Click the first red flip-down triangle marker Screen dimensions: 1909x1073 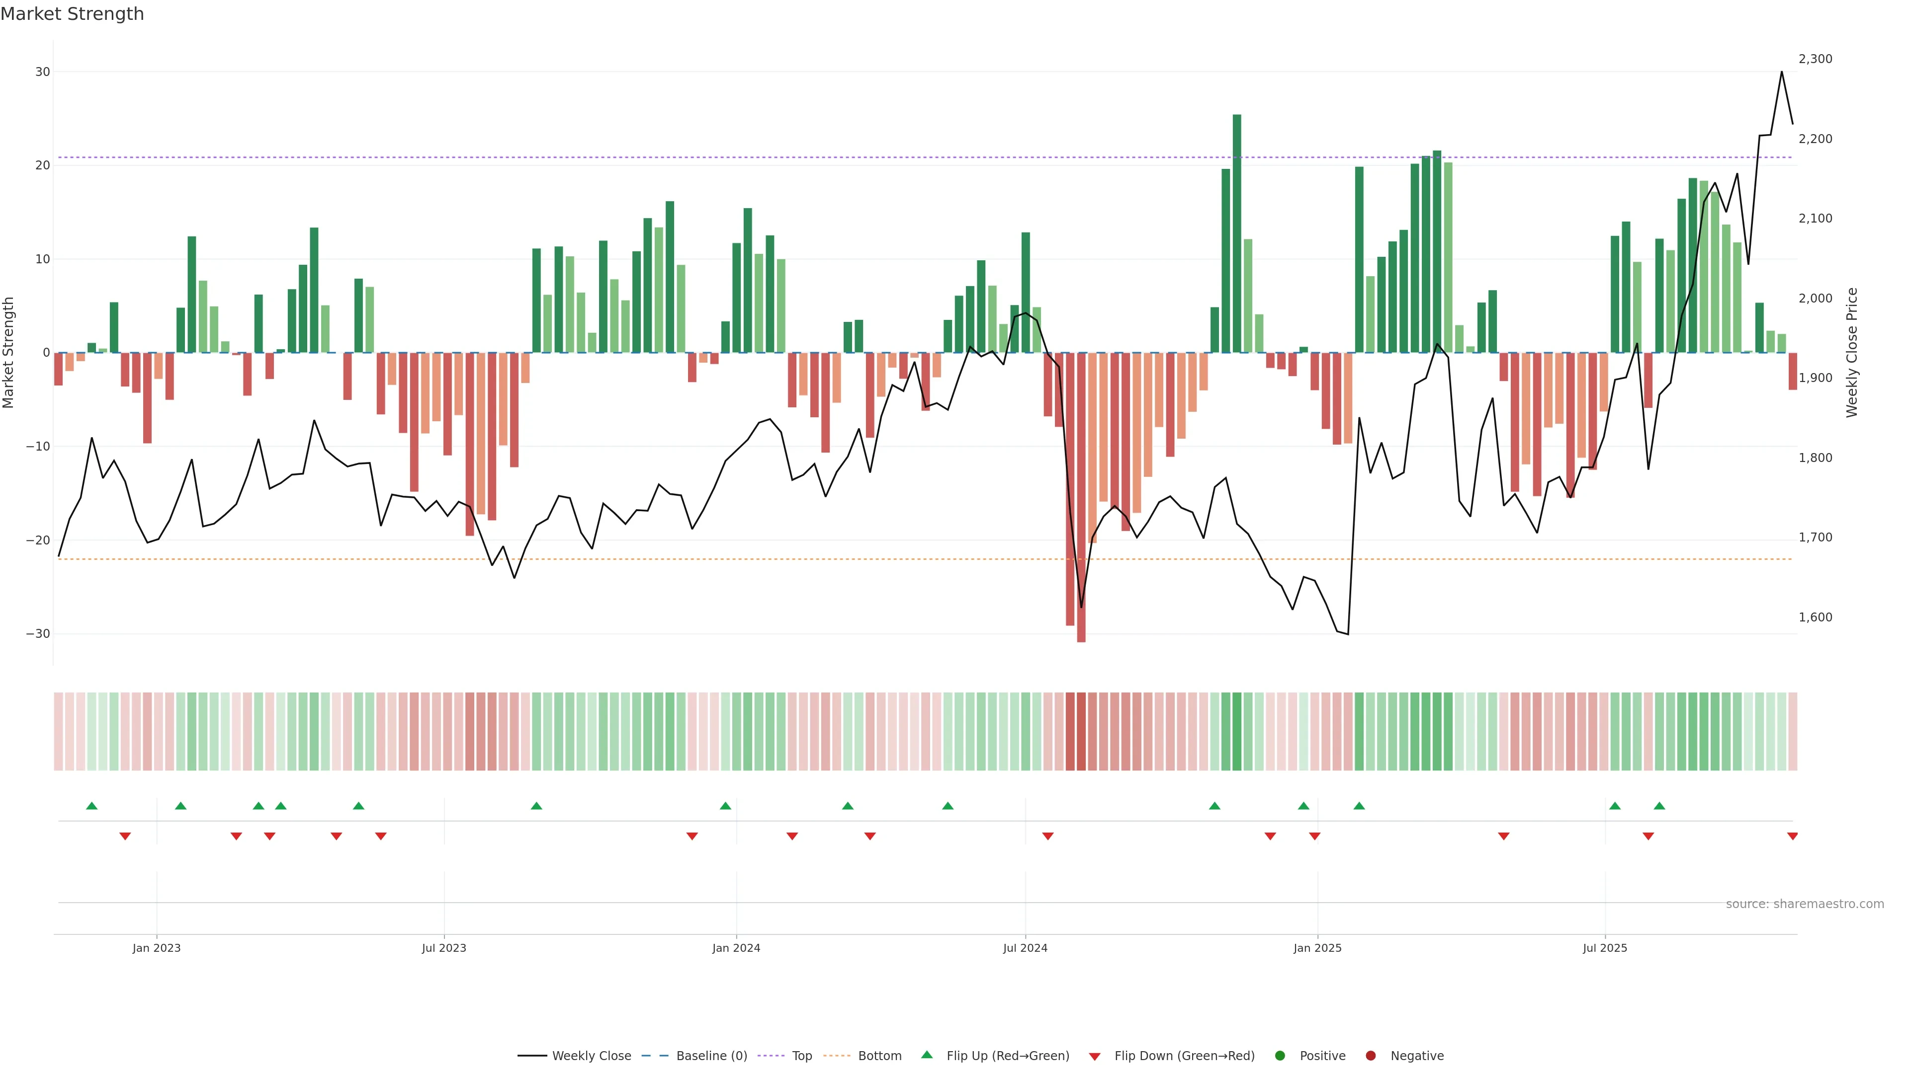click(125, 836)
